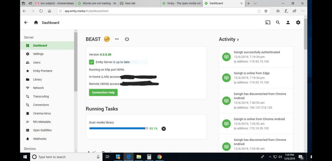Open 'disconnected from Chrome Android' 7:40:53 entry
Viewport: 332px width, 161px height.
(256, 101)
